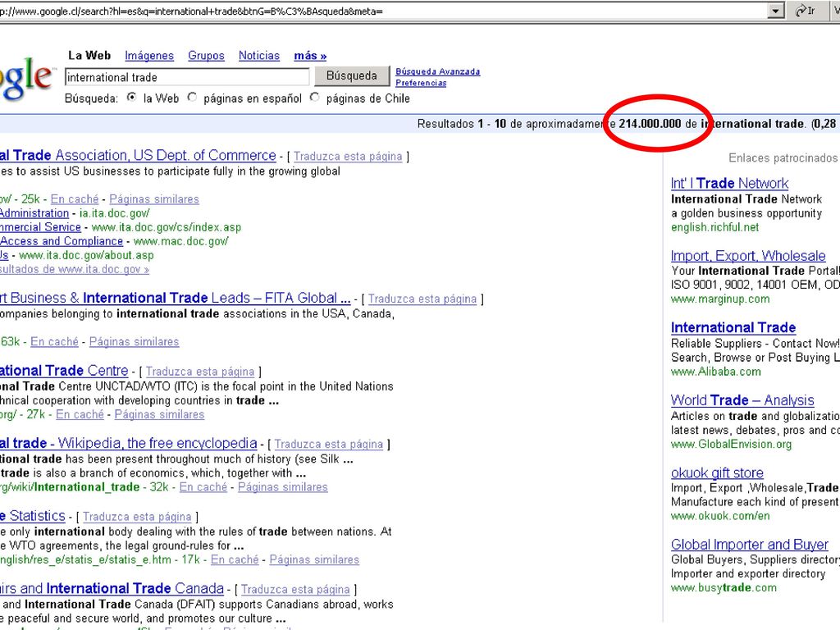The height and width of the screenshot is (630, 840).
Task: Click the www.marginup.com URL text
Action: coord(720,299)
